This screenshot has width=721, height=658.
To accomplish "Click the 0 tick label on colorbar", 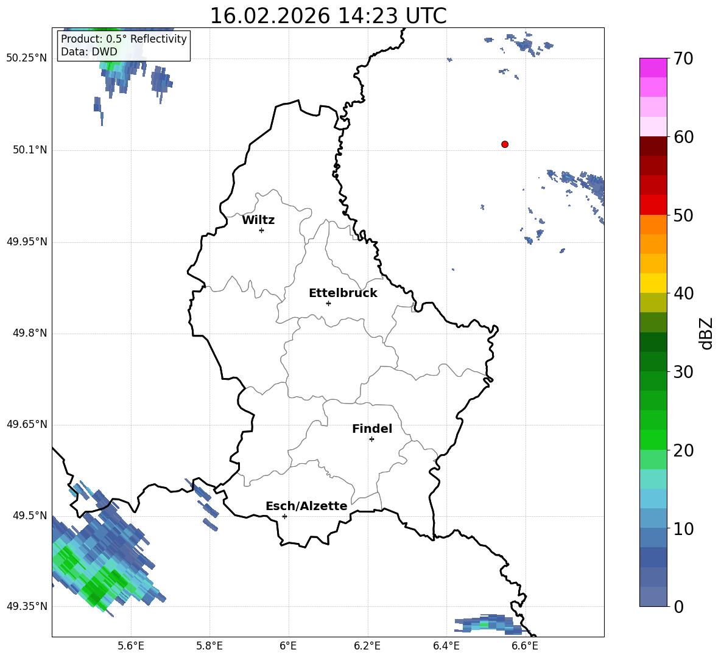I will (678, 606).
